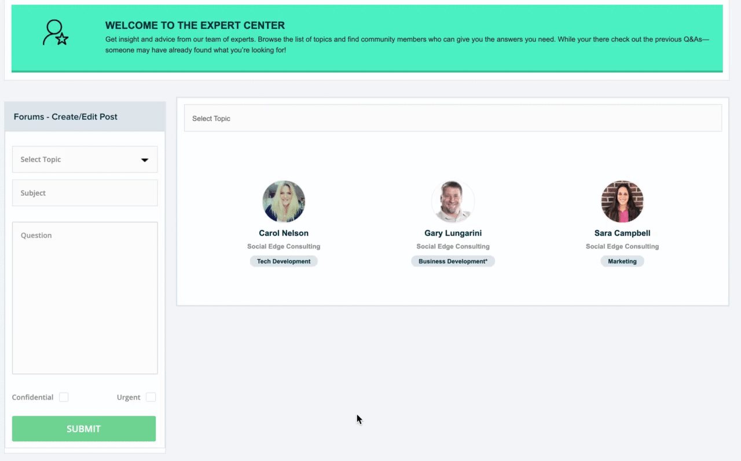Expand the Select Topic dropdown in post form
The image size is (741, 461).
(85, 159)
